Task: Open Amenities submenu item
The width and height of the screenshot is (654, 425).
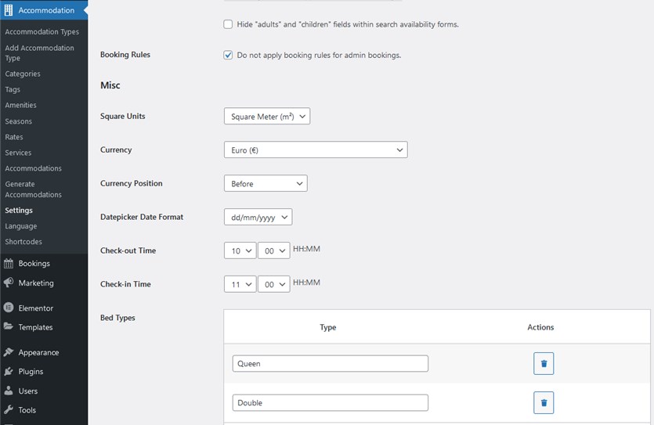Action: (x=20, y=105)
